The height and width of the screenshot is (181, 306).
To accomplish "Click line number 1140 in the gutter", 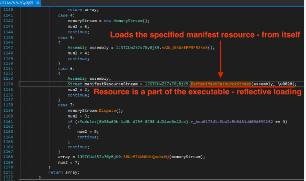I will pos(8,10).
